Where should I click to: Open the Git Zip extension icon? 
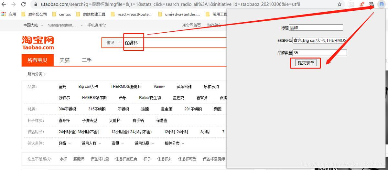(372, 4)
